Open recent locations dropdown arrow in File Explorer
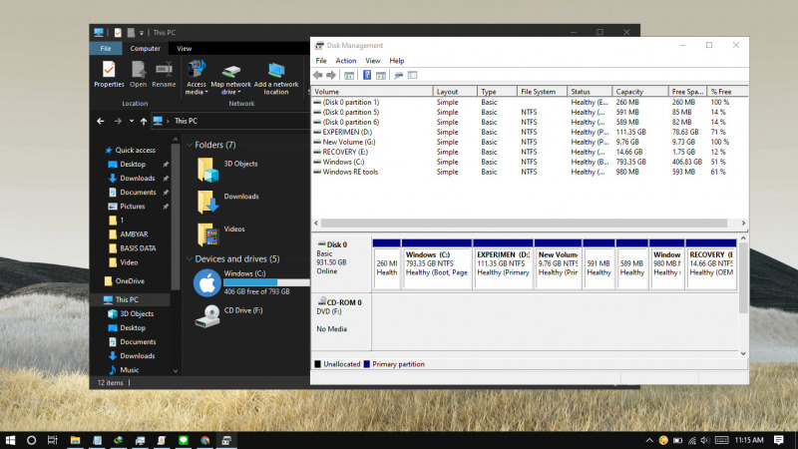798x449 pixels. 132,121
